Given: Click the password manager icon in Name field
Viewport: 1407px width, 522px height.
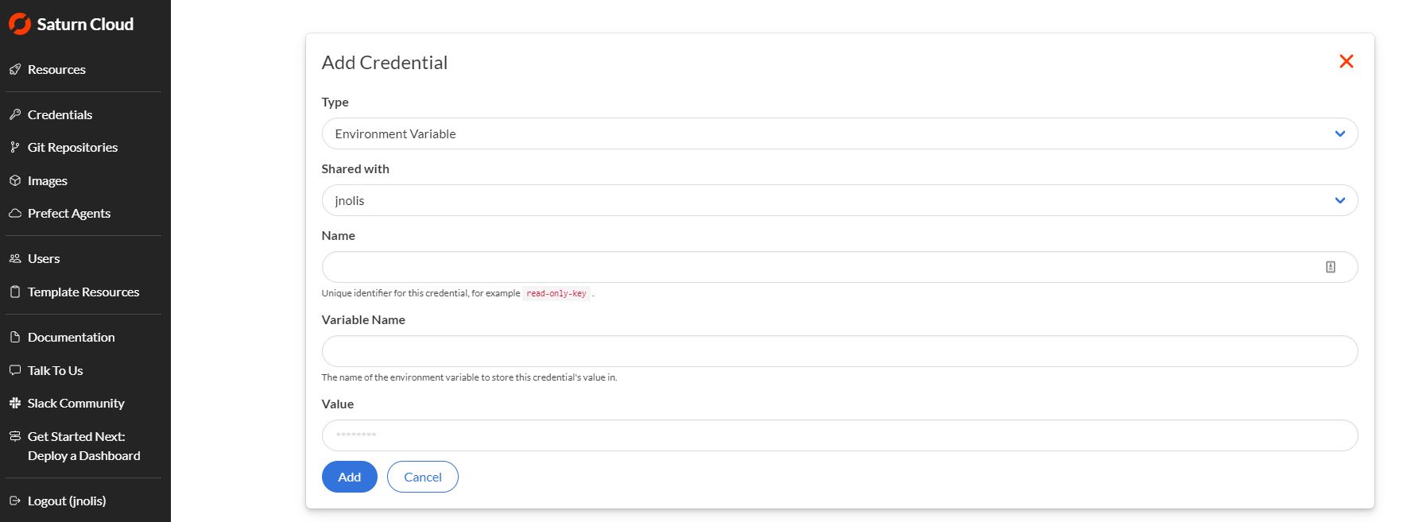Looking at the screenshot, I should coord(1330,267).
